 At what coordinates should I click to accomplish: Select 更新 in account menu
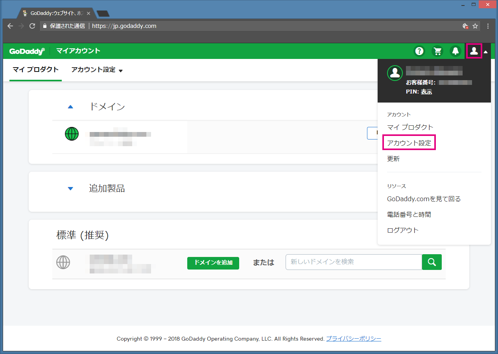(393, 159)
